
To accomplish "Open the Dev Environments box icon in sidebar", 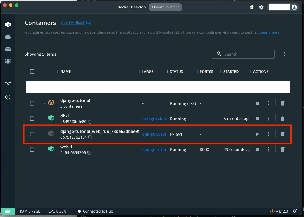I will [8, 61].
